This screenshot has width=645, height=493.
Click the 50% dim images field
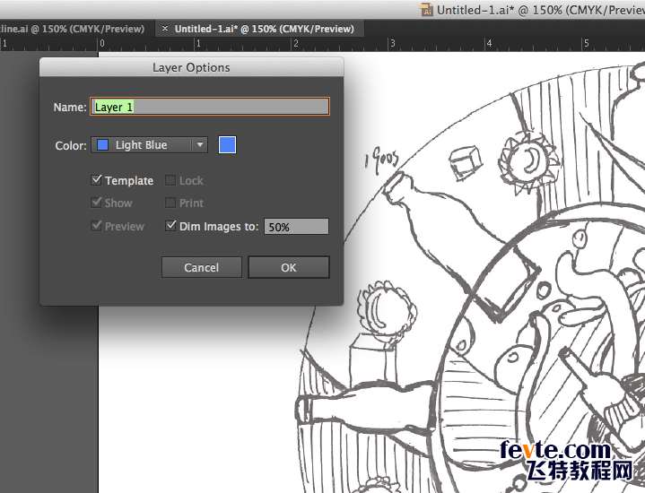coord(296,227)
